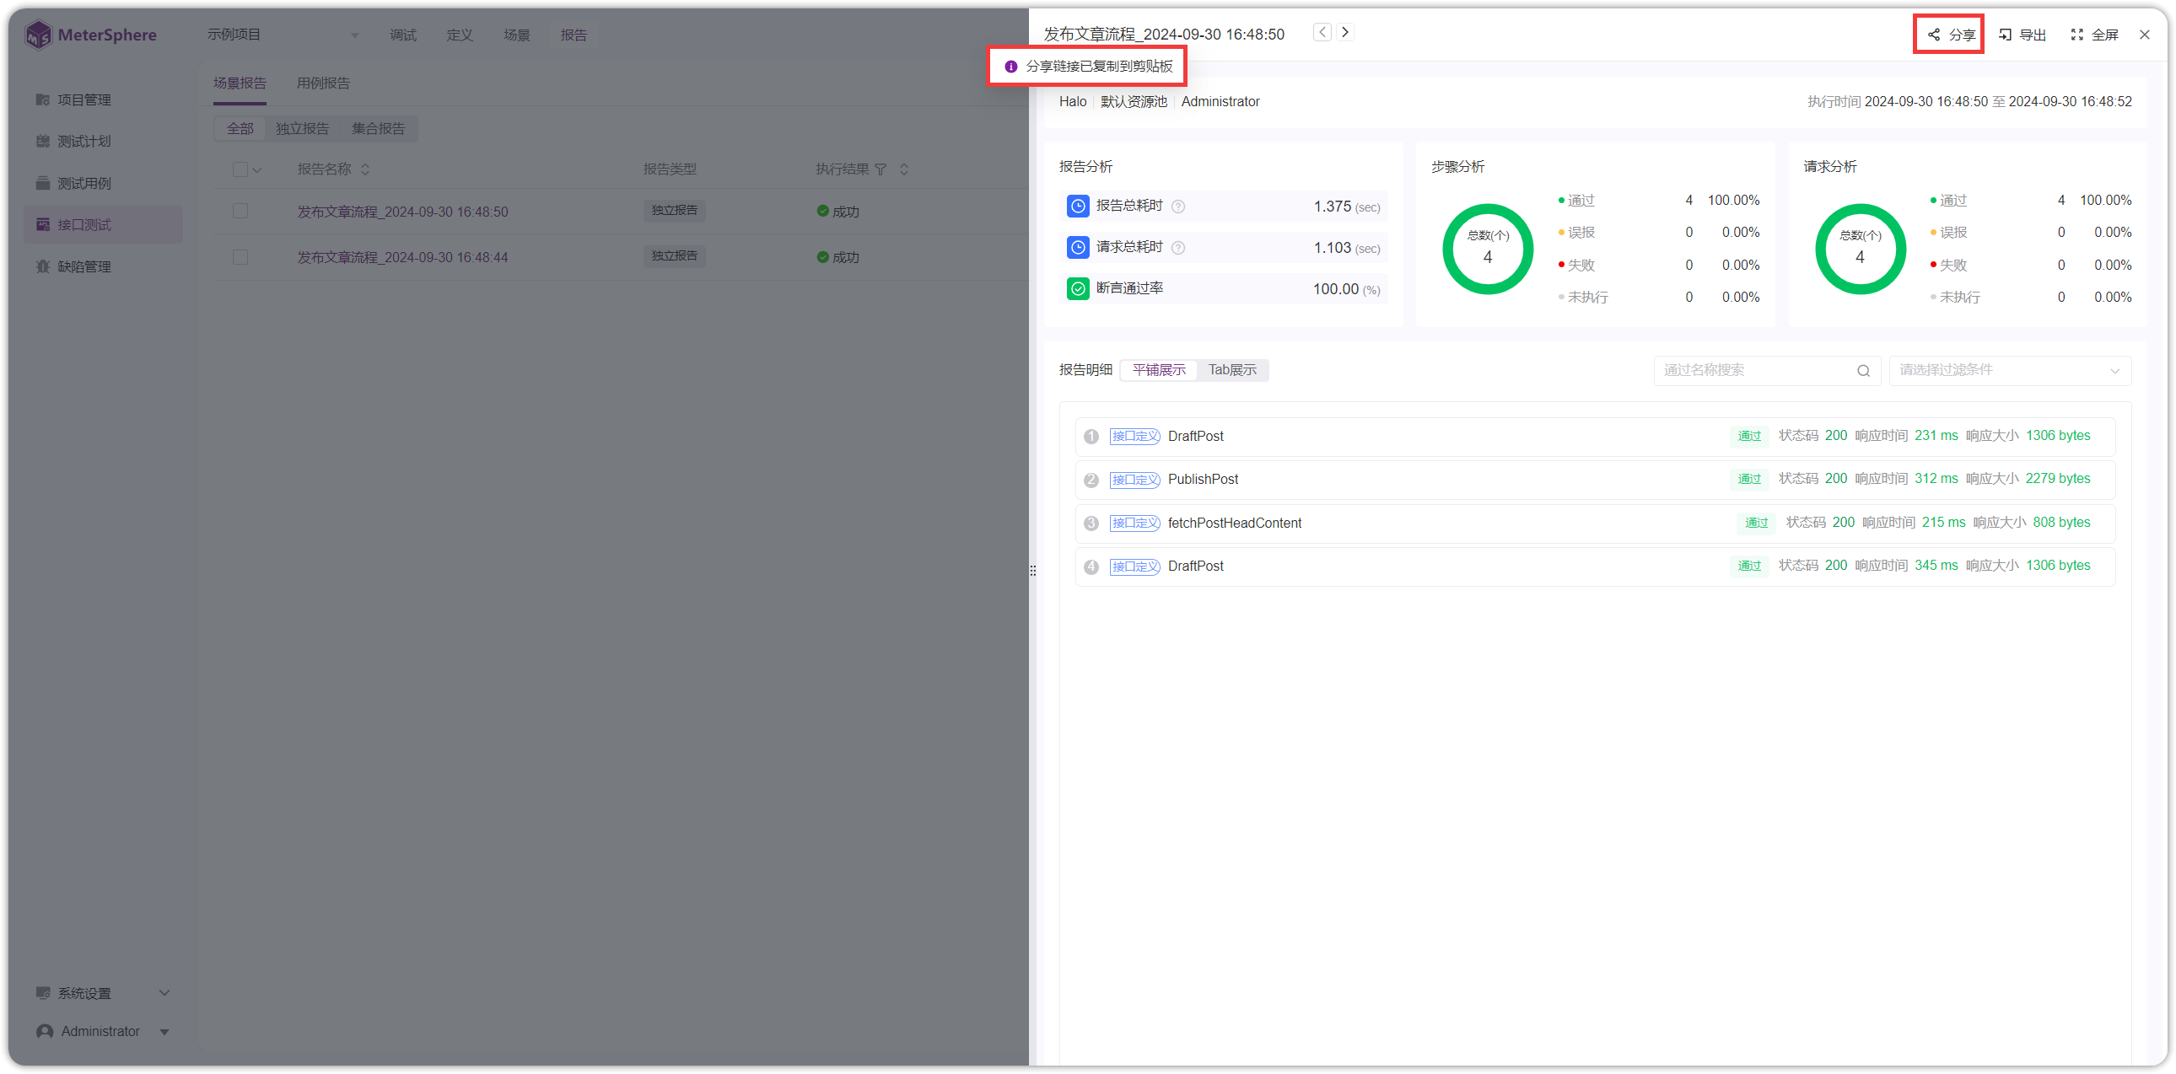Click filter funnel icon on 执行结果
The image size is (2176, 1074).
pos(881,169)
